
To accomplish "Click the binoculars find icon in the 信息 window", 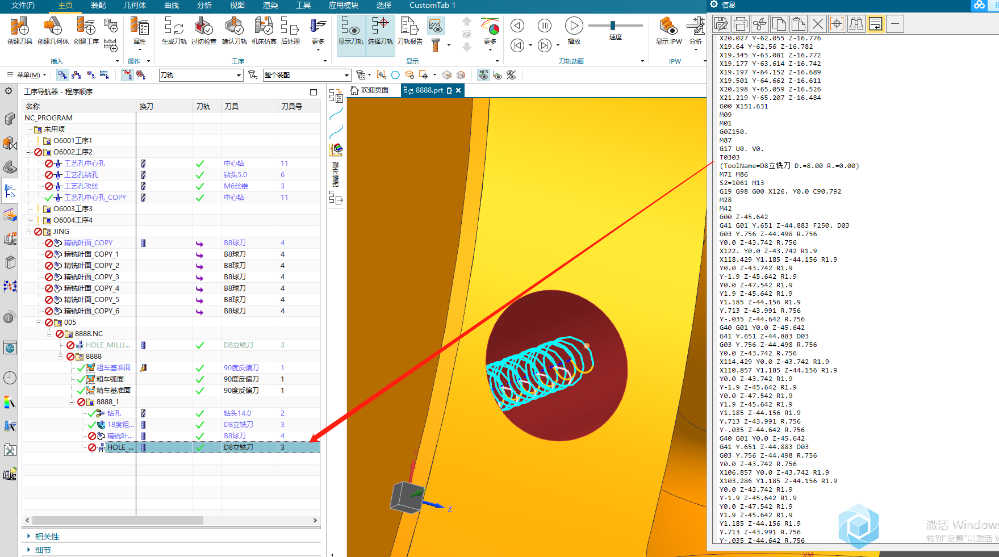I will 856,24.
